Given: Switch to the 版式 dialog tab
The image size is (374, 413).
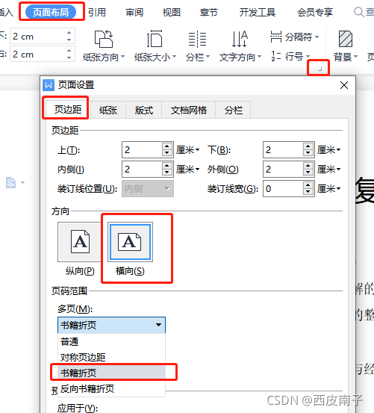Looking at the screenshot, I should pyautogui.click(x=144, y=110).
